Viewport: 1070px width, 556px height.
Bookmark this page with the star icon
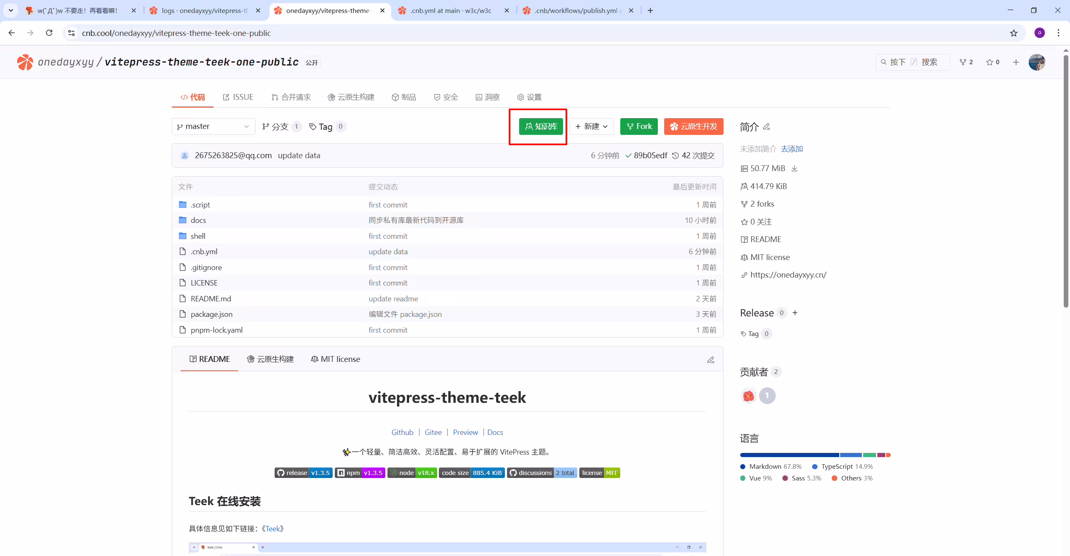click(1014, 33)
